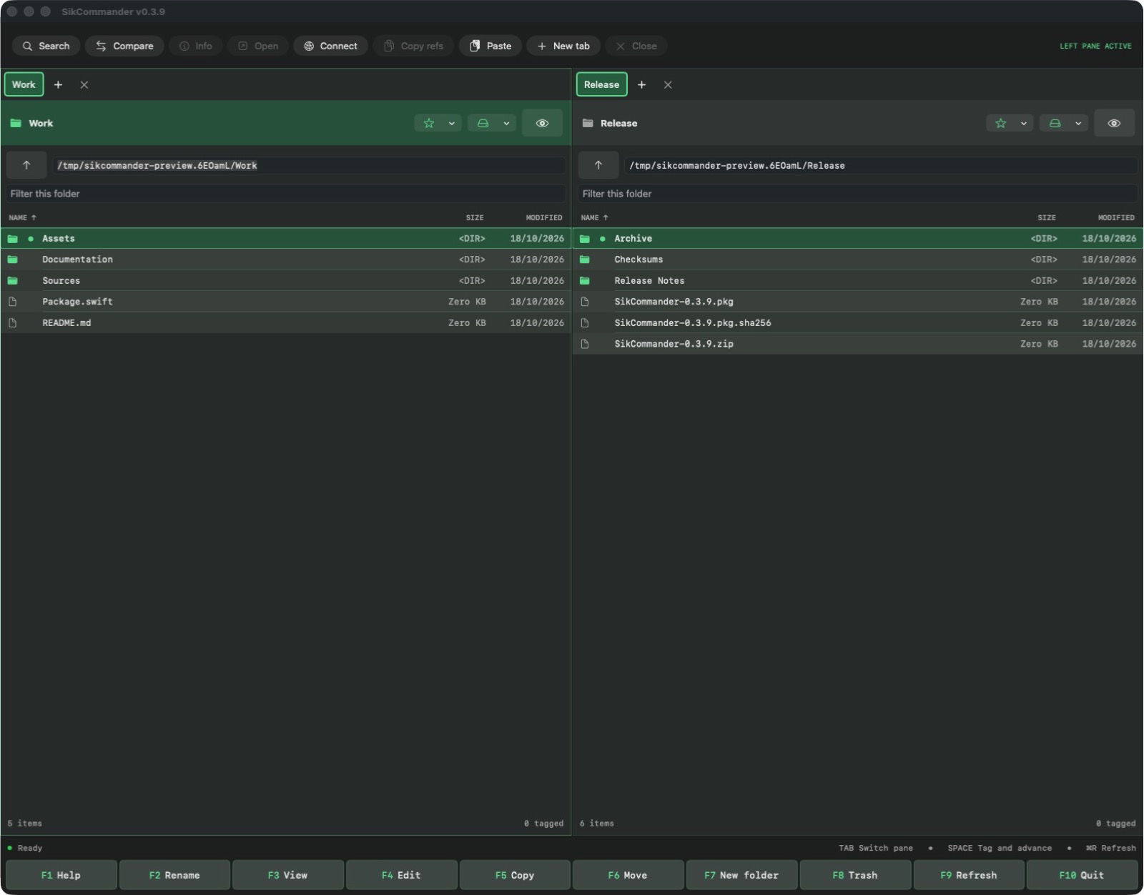Click the README.md file icon

click(x=13, y=323)
